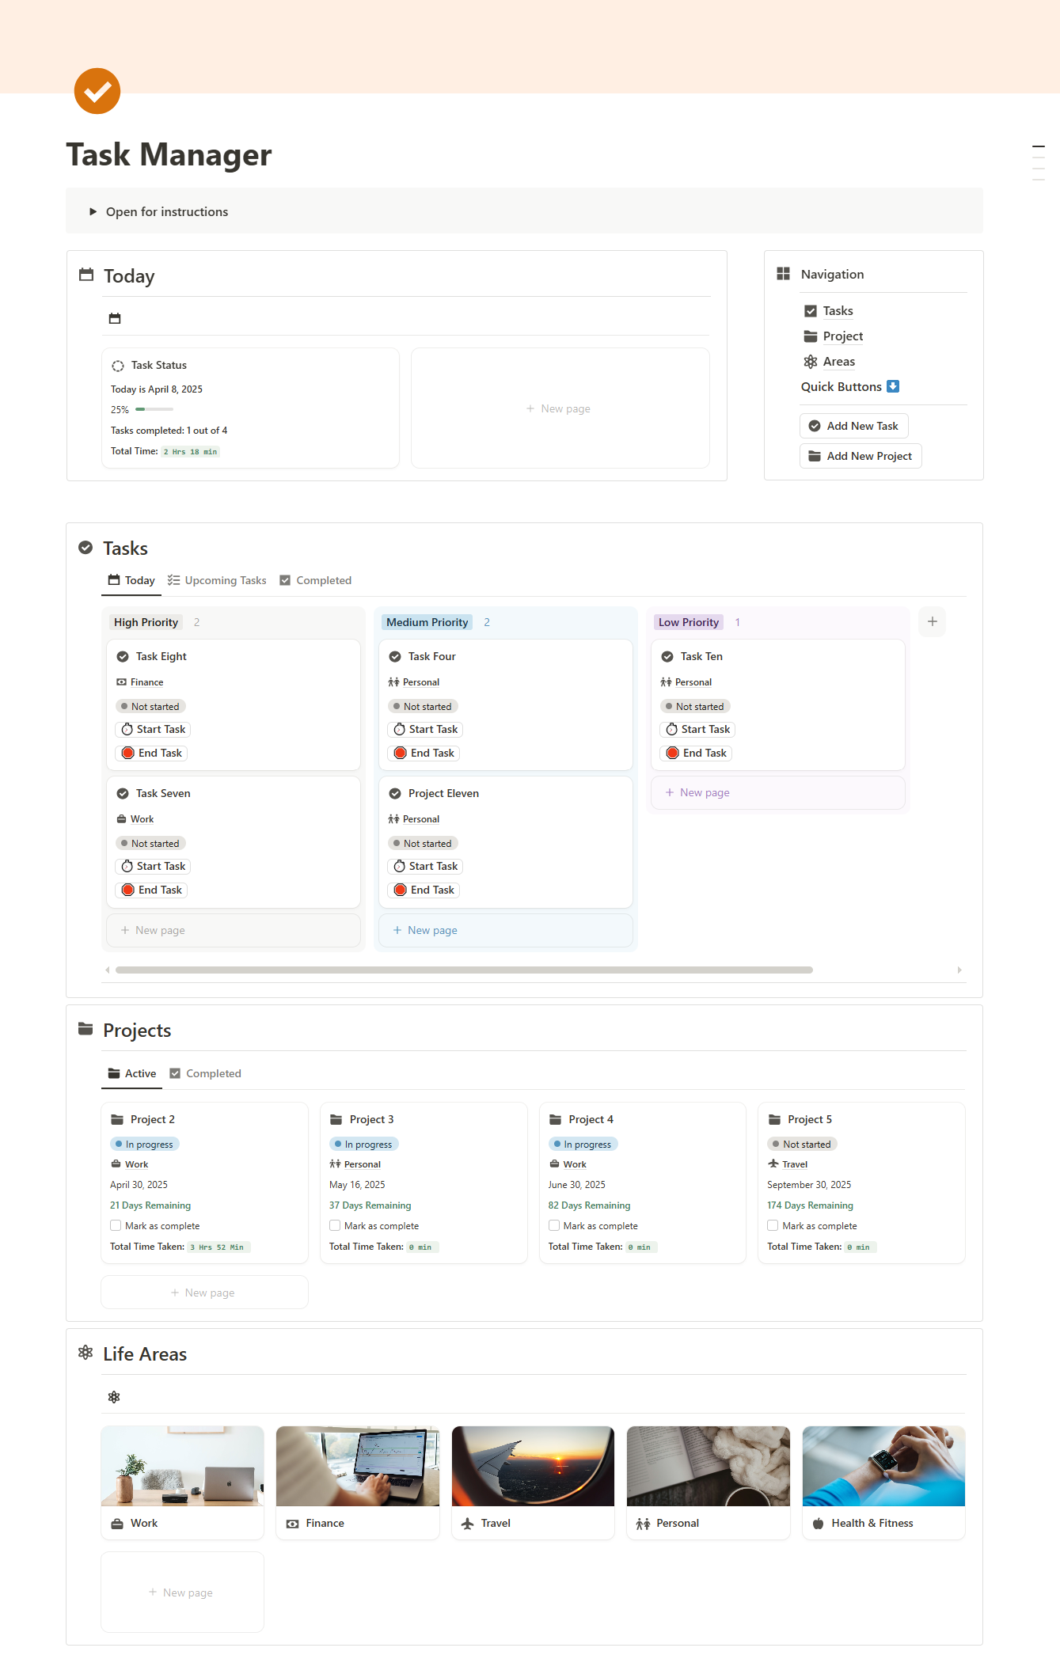Click the Navigation grid icon
This screenshot has width=1060, height=1678.
point(784,274)
